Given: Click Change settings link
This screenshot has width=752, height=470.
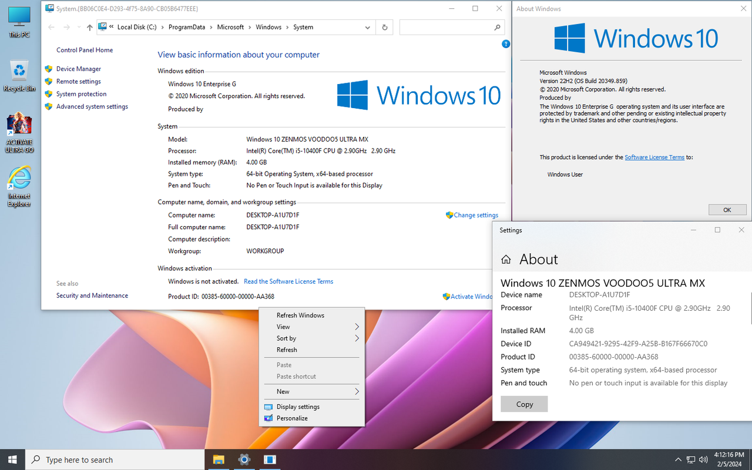Looking at the screenshot, I should [x=476, y=215].
